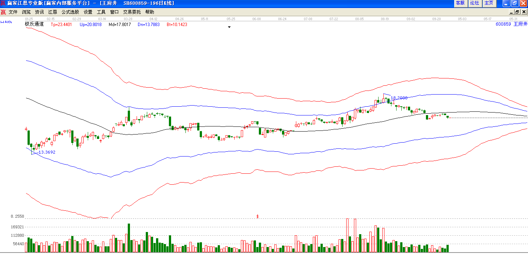
Task: Click the red $ marker above volume pane
Action: (x=257, y=216)
